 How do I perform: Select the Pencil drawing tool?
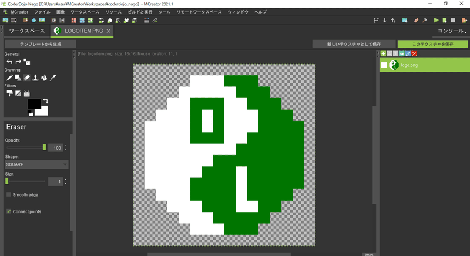[x=9, y=78]
